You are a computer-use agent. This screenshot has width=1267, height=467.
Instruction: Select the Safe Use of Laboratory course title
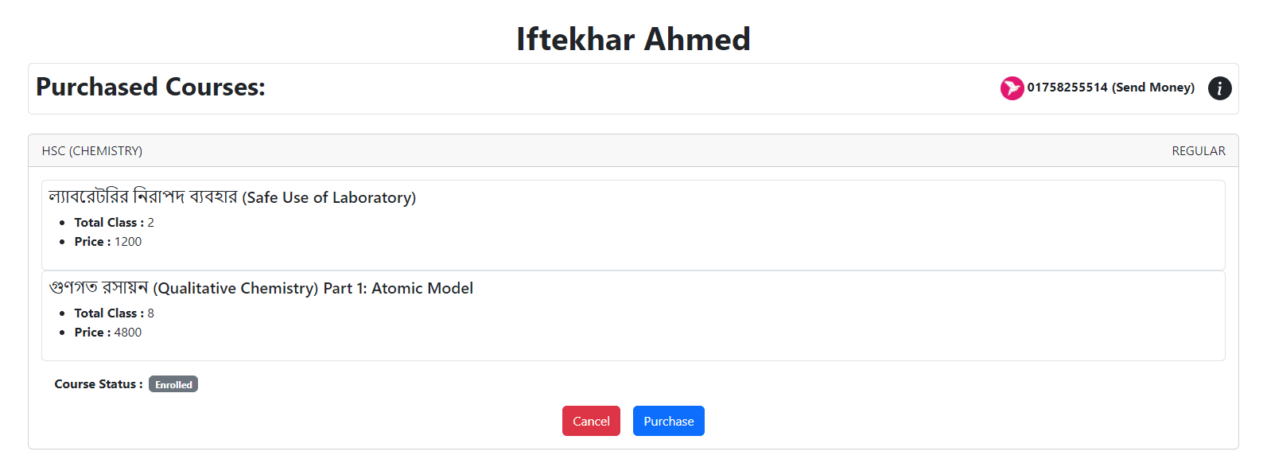point(232,197)
